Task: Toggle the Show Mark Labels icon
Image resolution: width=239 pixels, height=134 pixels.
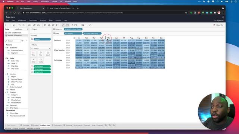Action: [x=68, y=25]
